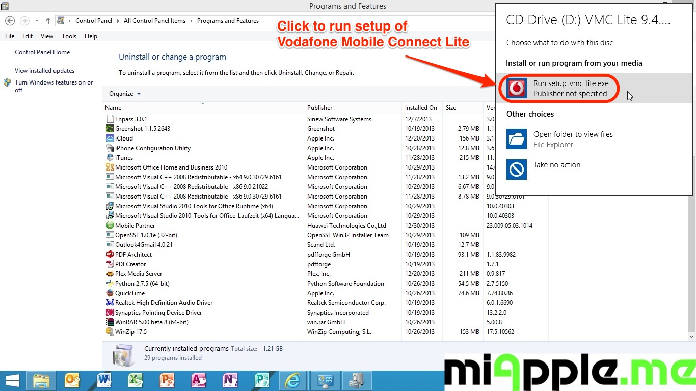Click the Open folder to view files icon
Viewport: 696px width, 391px height.
[x=517, y=139]
